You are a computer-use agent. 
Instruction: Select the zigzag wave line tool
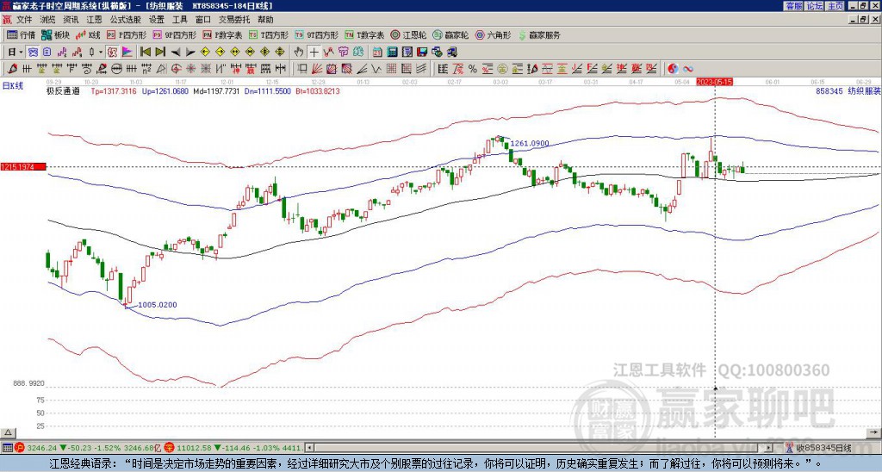tap(376, 69)
